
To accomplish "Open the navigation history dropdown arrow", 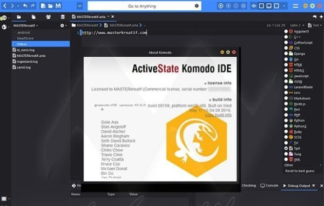I will click(18, 6).
